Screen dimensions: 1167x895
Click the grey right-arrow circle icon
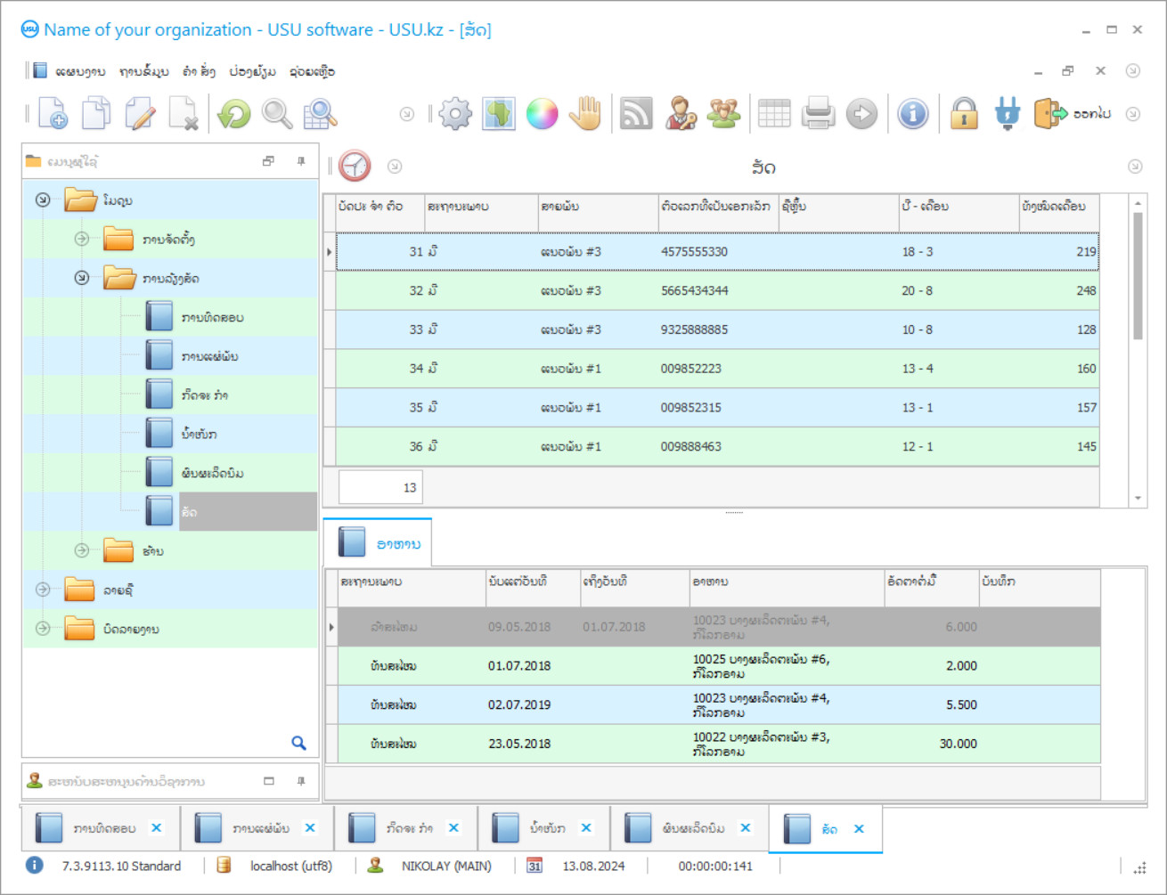coord(861,114)
